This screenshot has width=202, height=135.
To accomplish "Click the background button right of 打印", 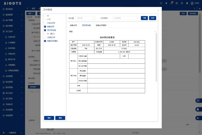I will point(193,13).
